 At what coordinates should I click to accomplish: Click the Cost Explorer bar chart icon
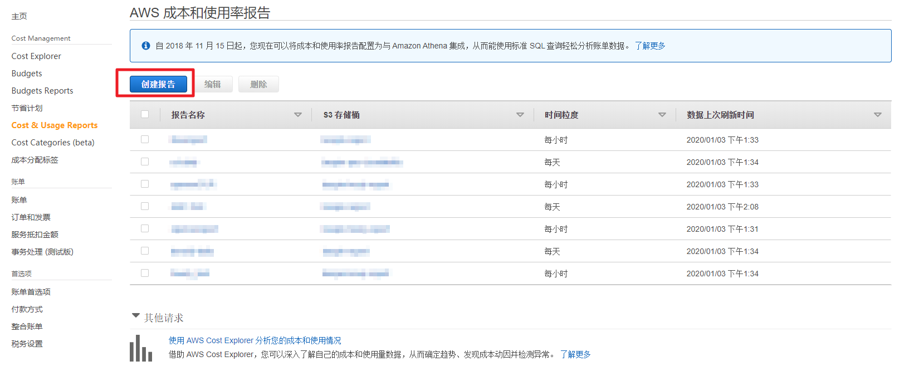point(140,349)
